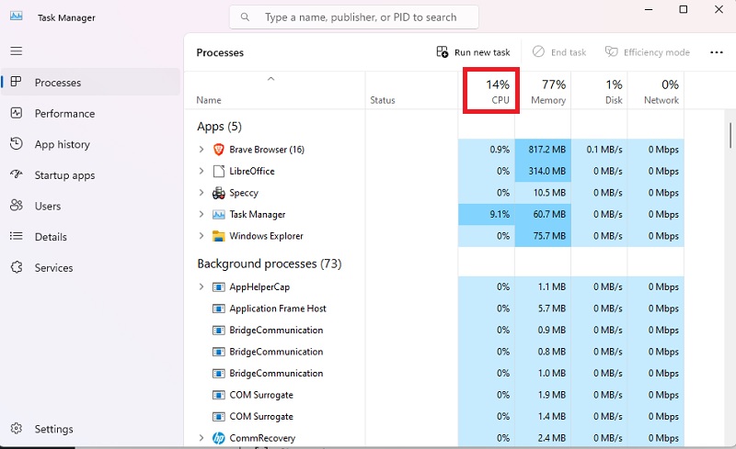Click the 817.2 MB memory cell

click(x=543, y=150)
